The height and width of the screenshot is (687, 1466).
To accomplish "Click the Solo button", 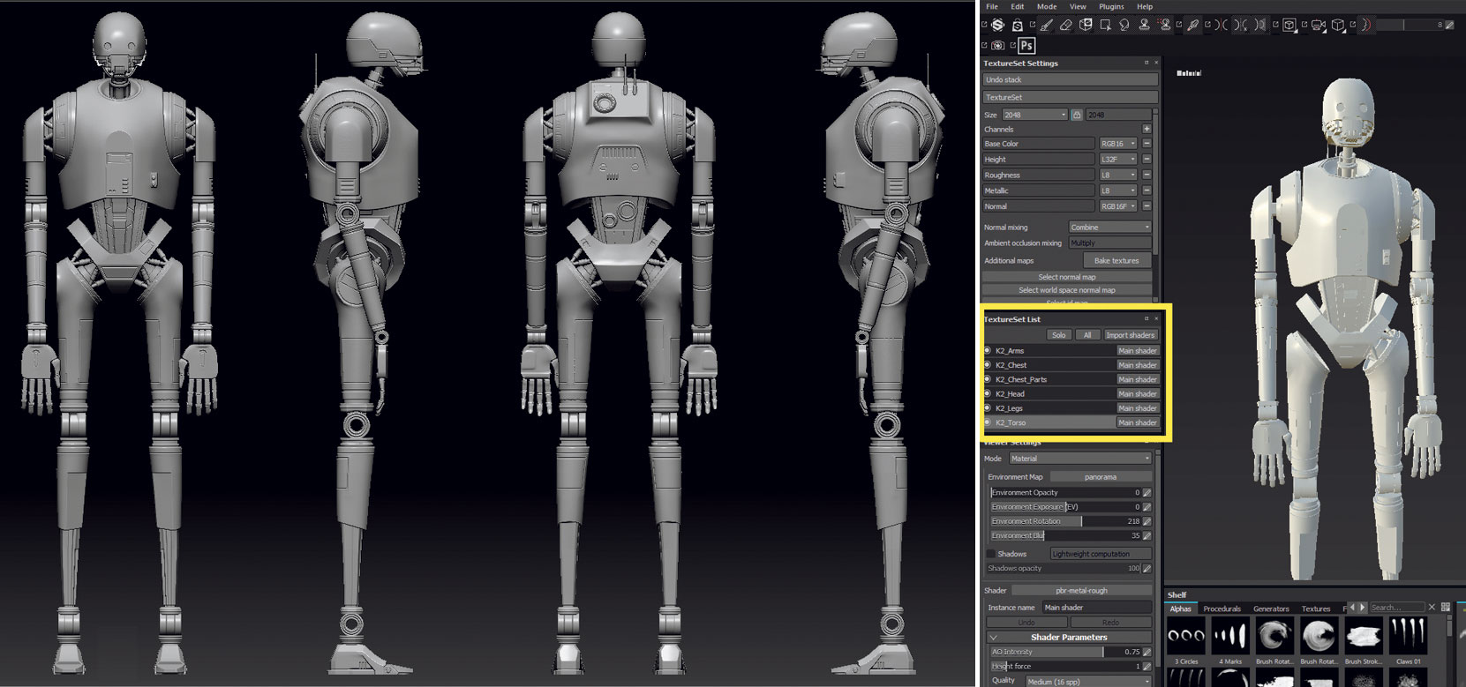I will click(x=1059, y=335).
